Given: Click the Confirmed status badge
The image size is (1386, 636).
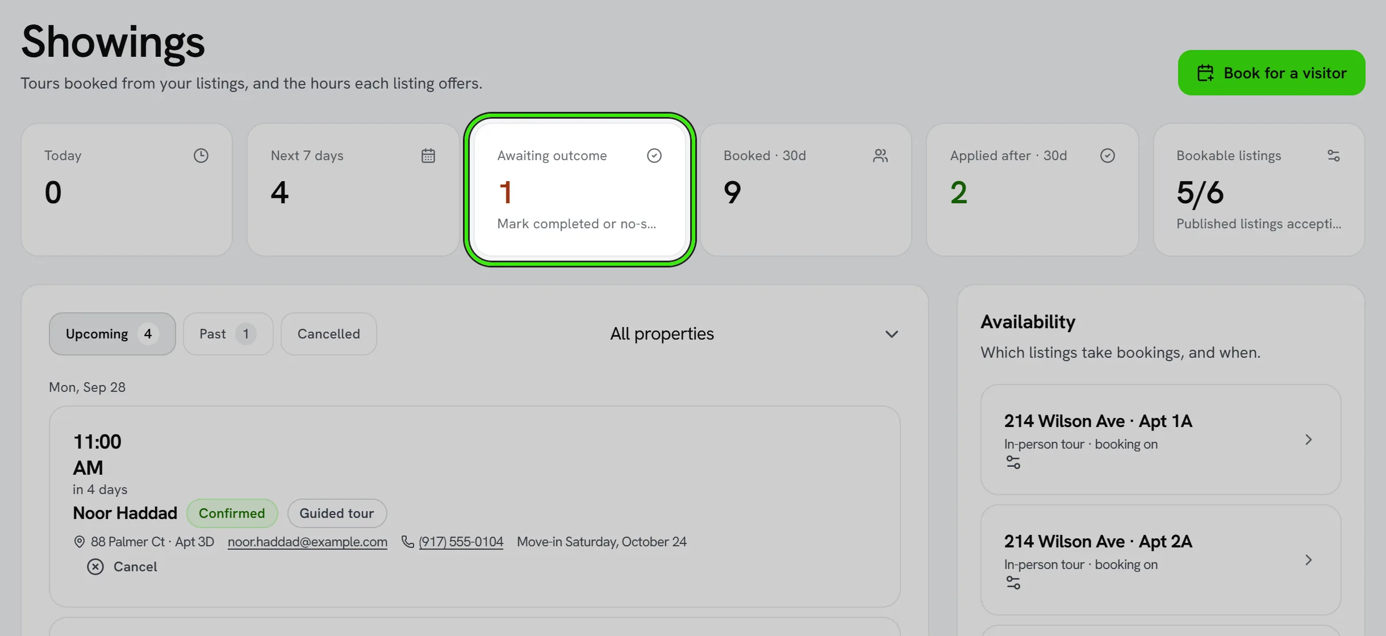Looking at the screenshot, I should tap(232, 513).
